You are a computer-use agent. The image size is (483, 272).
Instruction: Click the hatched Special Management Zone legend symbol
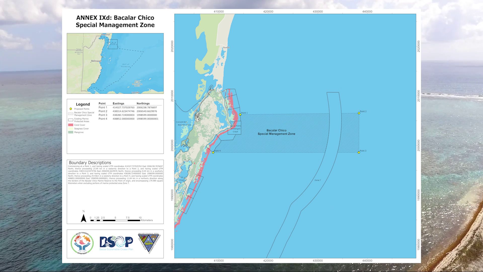71,114
